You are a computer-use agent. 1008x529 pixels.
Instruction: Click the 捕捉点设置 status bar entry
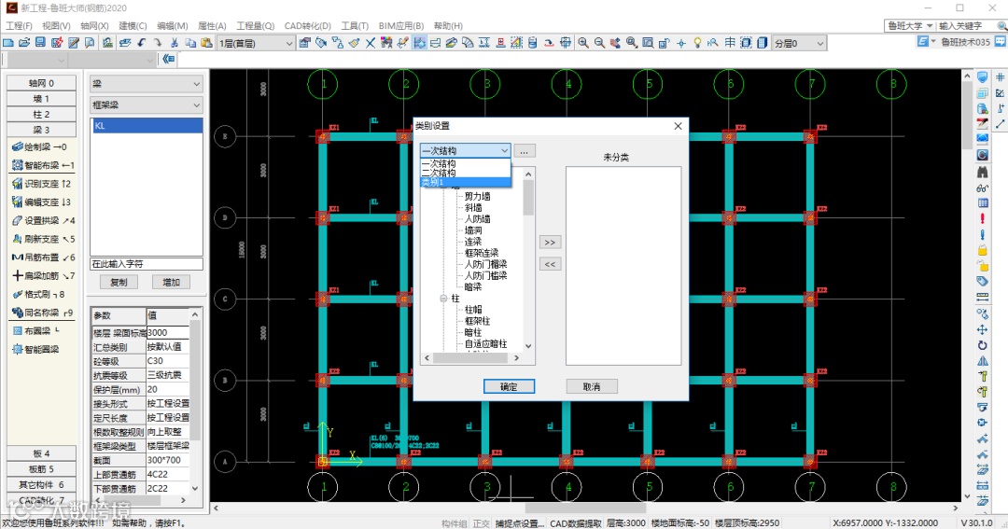520,523
